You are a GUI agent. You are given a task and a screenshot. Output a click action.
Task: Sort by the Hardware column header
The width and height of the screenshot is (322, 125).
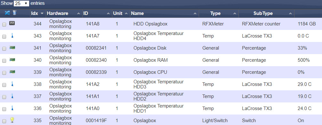[x=64, y=13]
